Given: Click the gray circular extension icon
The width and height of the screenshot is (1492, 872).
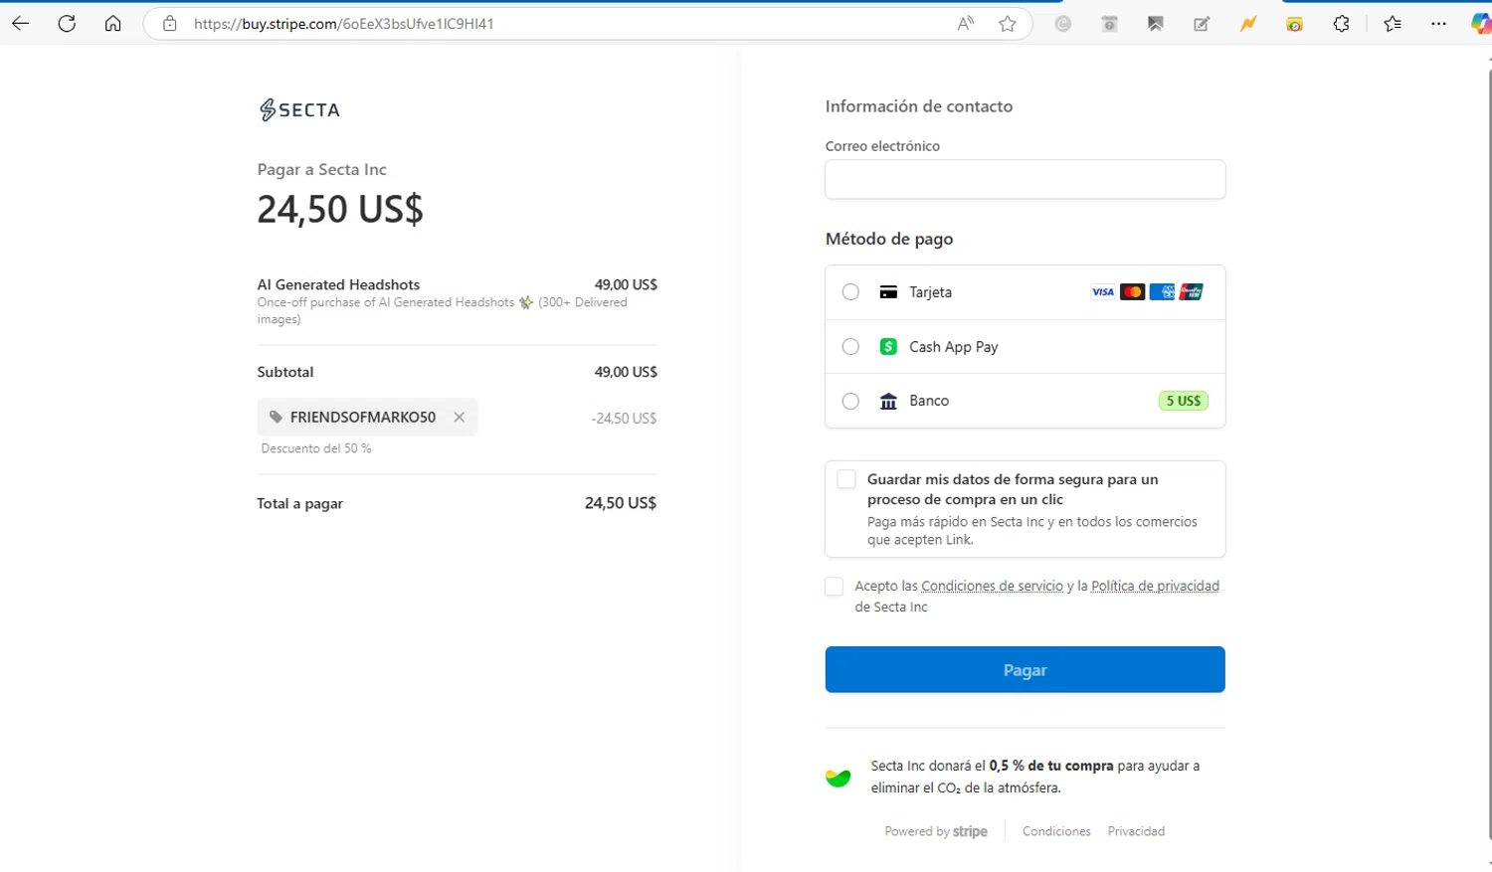Looking at the screenshot, I should click(x=1063, y=24).
